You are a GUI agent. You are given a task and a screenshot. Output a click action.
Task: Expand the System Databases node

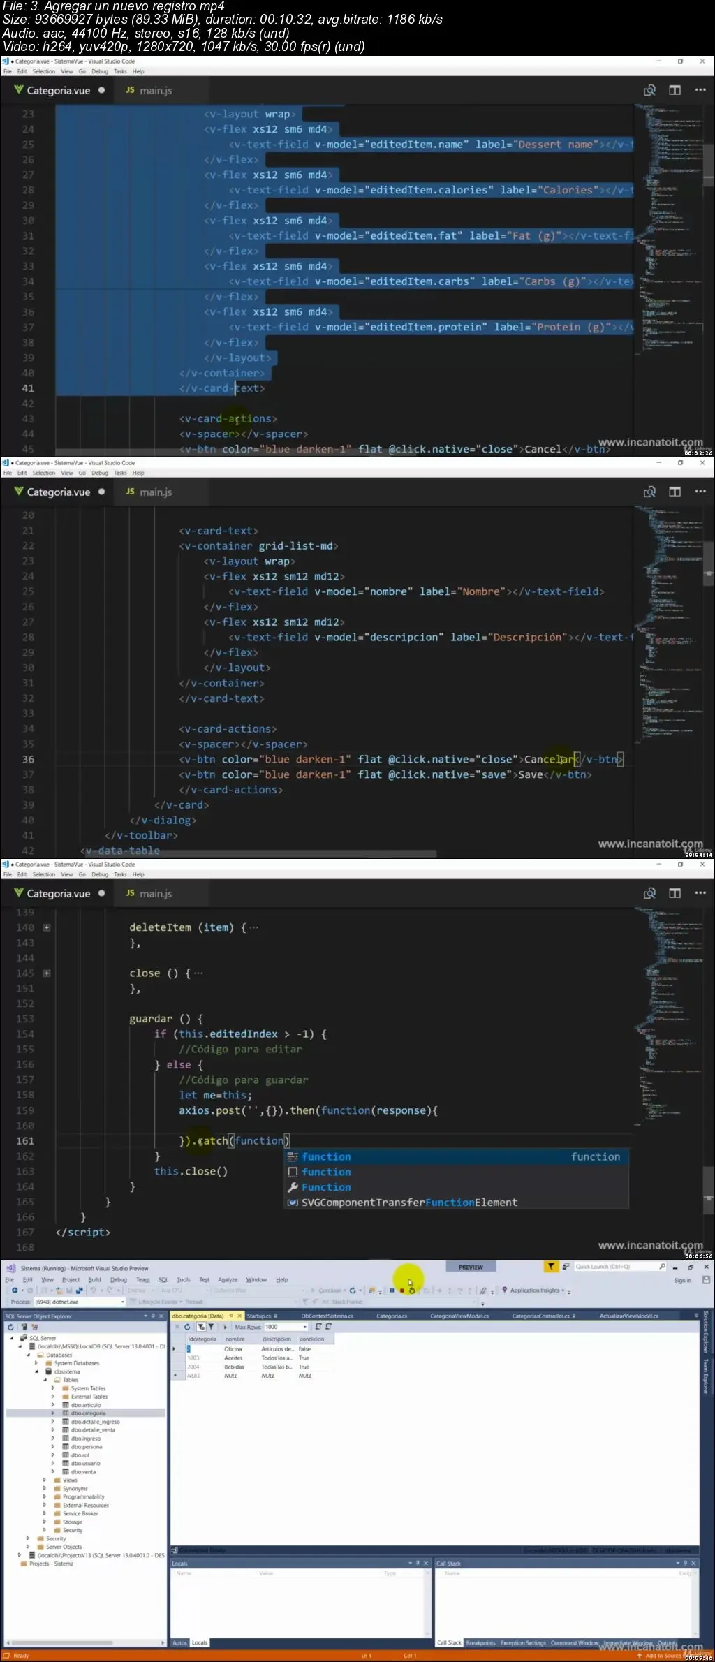[x=36, y=1363]
